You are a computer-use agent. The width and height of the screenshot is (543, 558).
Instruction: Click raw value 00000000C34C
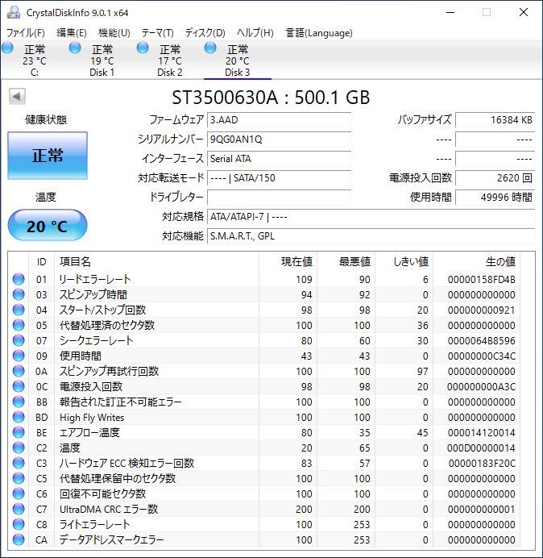[482, 356]
